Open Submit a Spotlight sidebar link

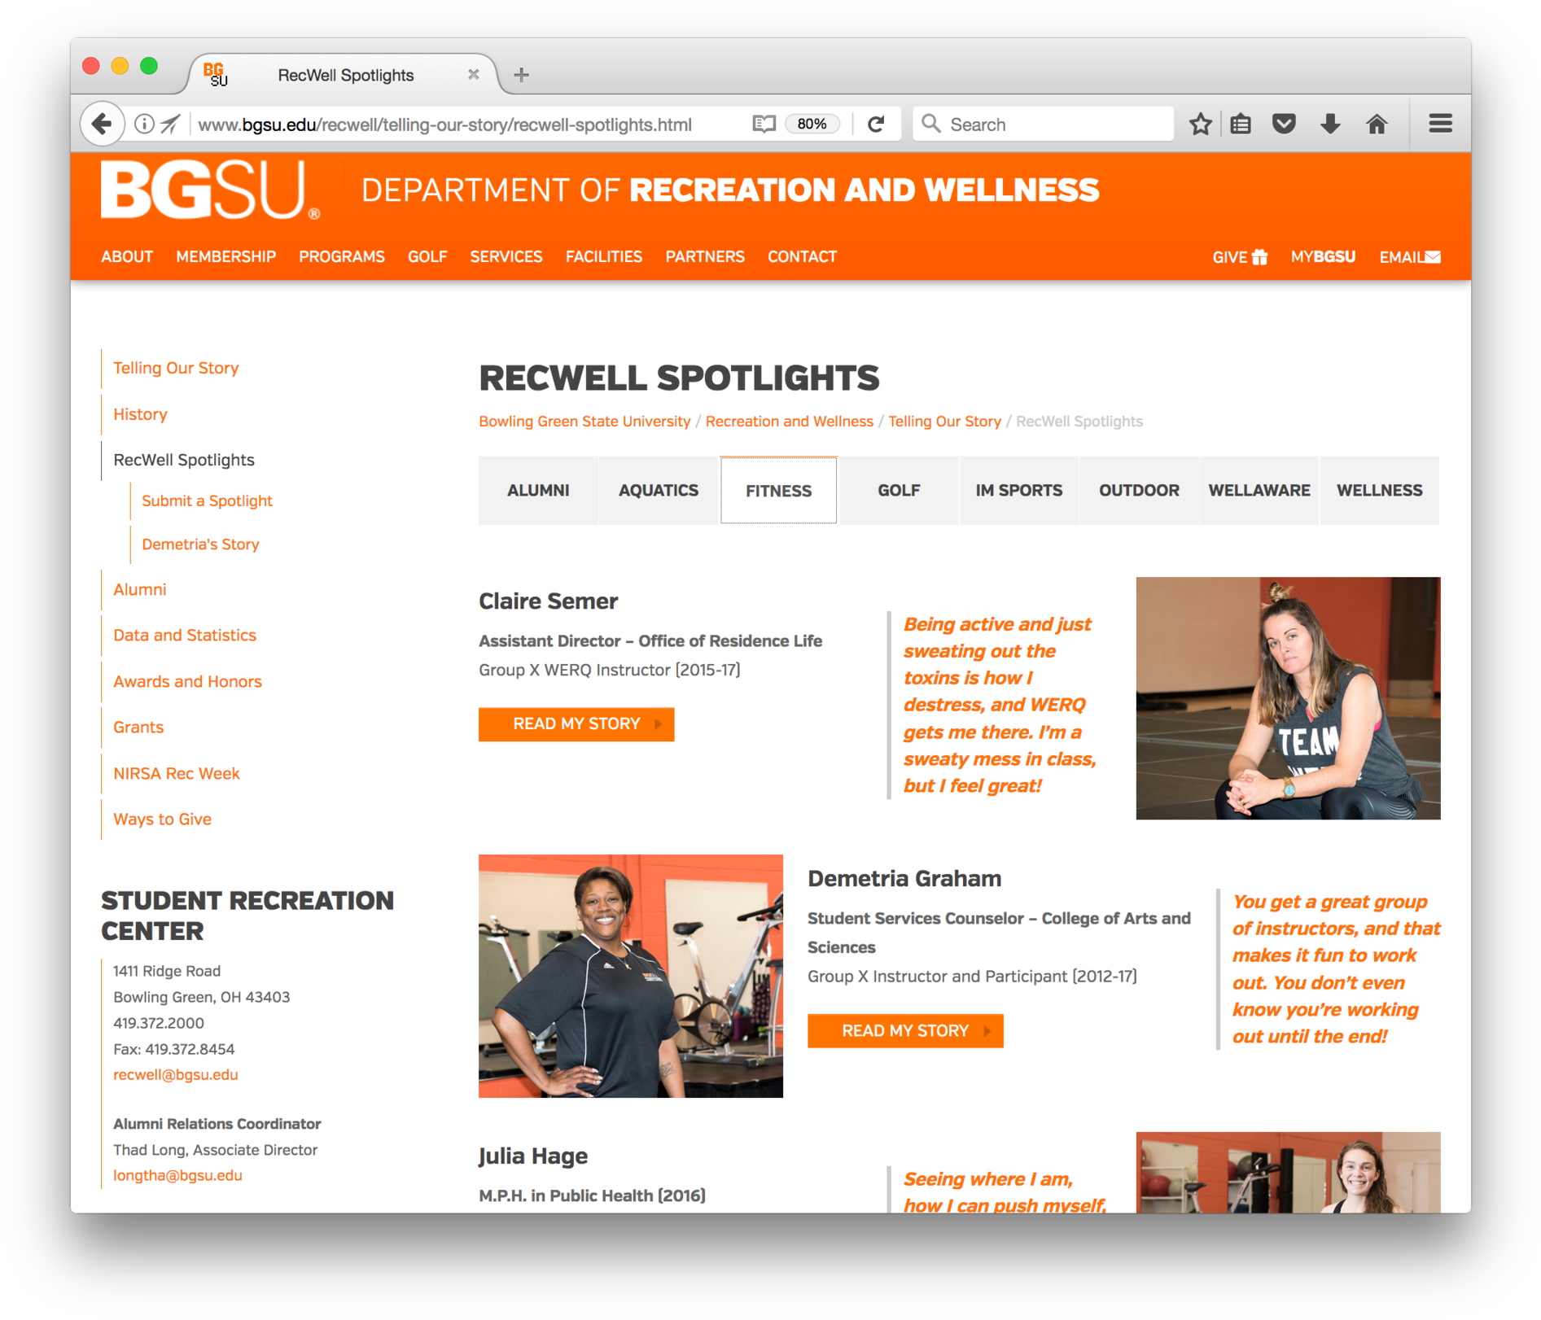click(207, 501)
